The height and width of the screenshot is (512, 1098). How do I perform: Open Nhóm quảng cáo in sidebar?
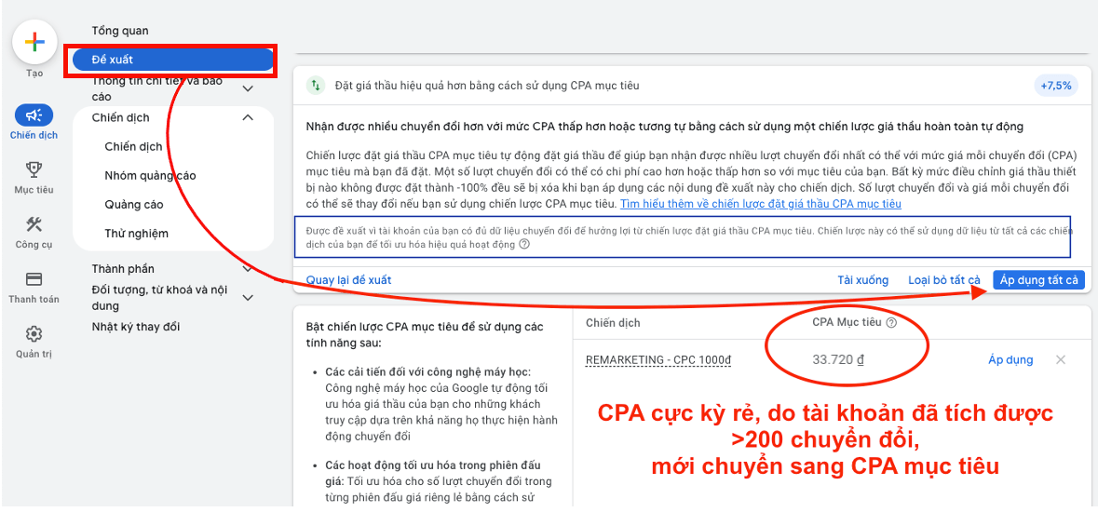coord(151,176)
